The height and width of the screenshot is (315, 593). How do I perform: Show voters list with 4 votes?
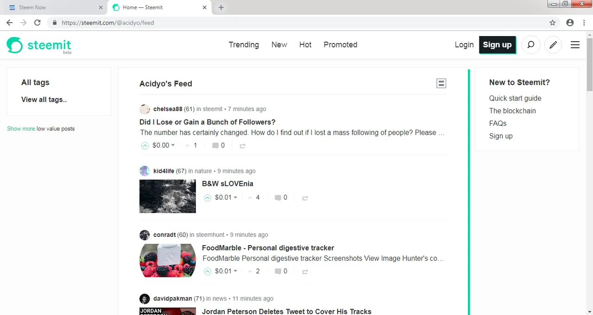pyautogui.click(x=254, y=198)
